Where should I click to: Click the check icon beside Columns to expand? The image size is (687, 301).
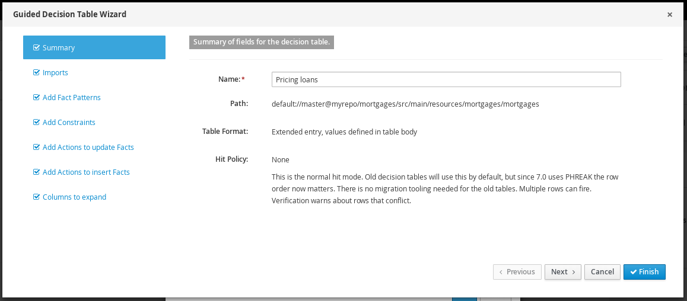[x=37, y=197]
